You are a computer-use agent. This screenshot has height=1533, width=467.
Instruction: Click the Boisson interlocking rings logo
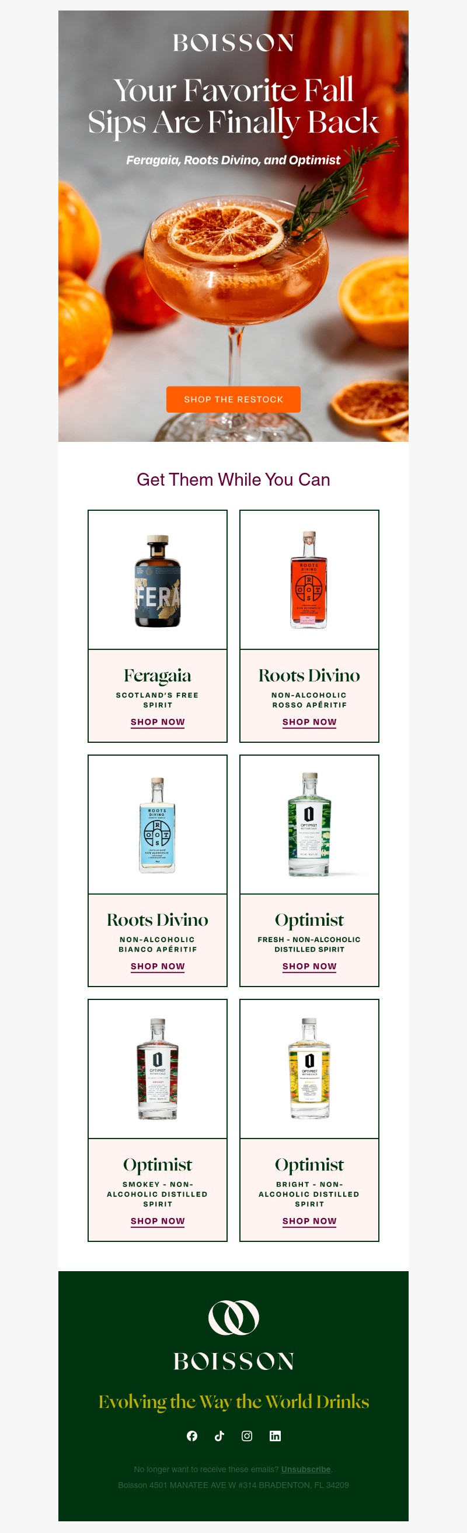[x=233, y=1317]
